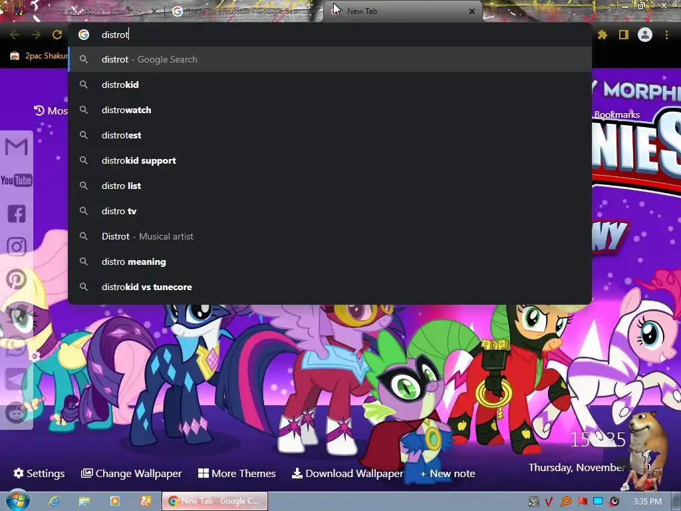The image size is (681, 511).
Task: Select the 'distro tv' suggestion
Action: (330, 211)
